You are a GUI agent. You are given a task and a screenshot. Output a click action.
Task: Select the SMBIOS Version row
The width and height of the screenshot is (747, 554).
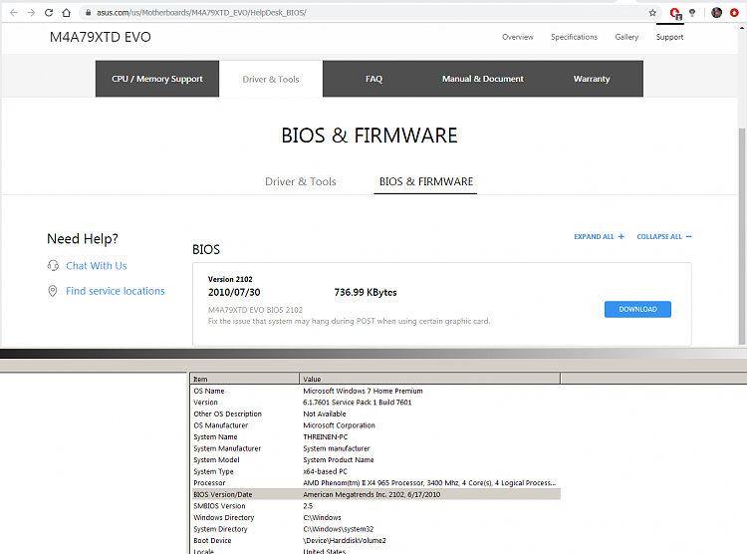375,506
